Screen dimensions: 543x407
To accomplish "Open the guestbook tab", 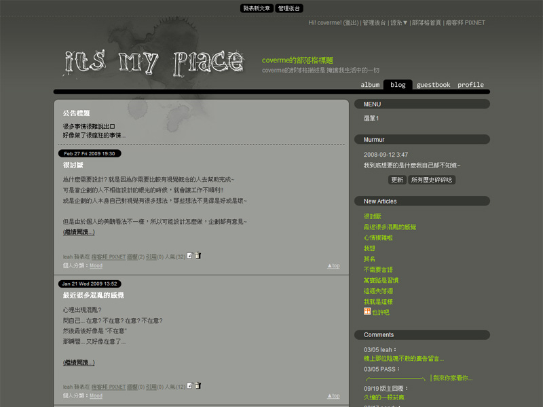I will click(x=433, y=85).
